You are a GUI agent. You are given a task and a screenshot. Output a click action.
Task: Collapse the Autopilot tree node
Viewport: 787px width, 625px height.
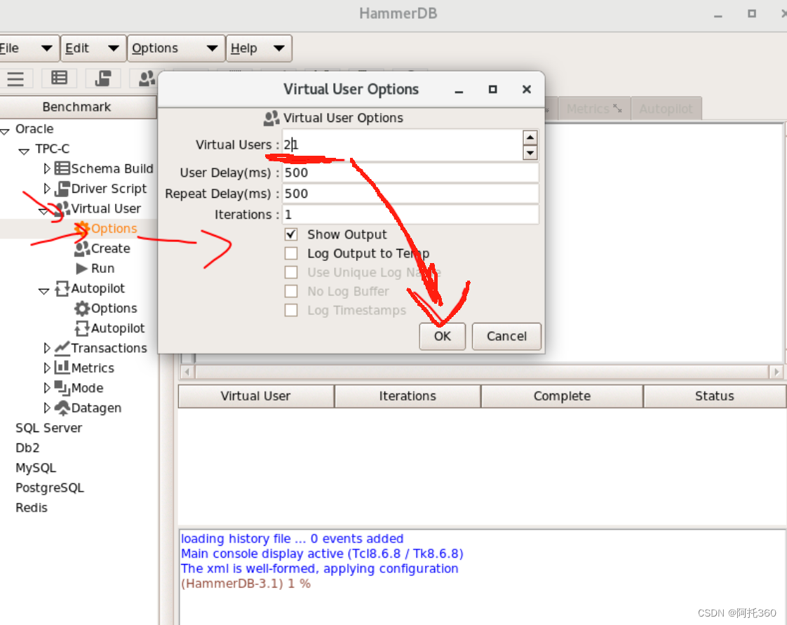coord(43,290)
